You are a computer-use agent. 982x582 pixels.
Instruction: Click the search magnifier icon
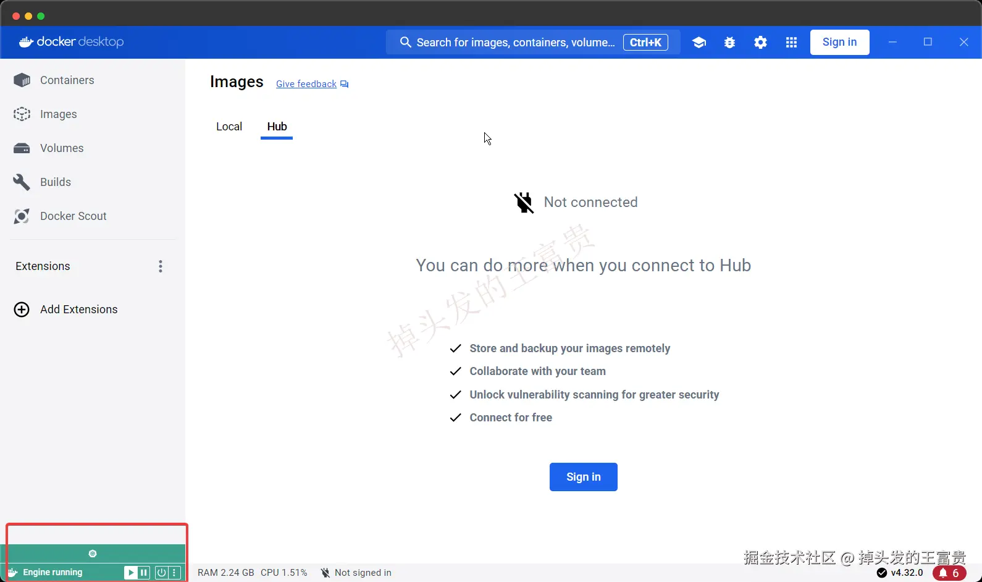pyautogui.click(x=405, y=42)
